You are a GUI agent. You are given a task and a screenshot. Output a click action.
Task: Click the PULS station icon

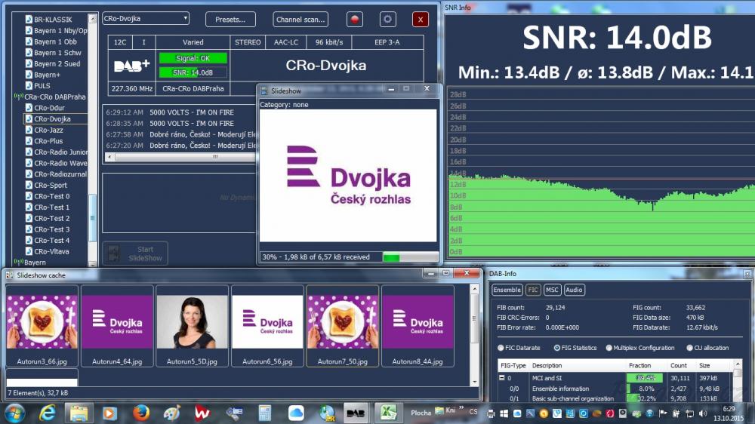(29, 86)
